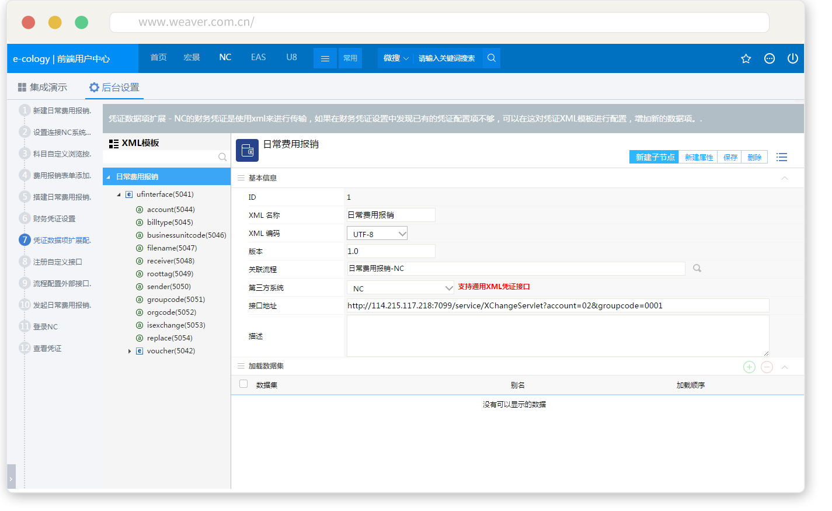Collapse the ufinterface(5041) tree node
This screenshot has width=832, height=511.
119,194
